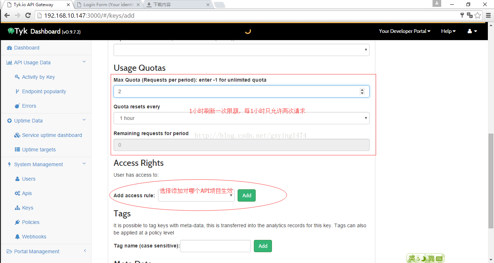Click the keyboard icon on the IME bar
Image resolution: width=494 pixels, height=263 pixels.
click(x=439, y=258)
